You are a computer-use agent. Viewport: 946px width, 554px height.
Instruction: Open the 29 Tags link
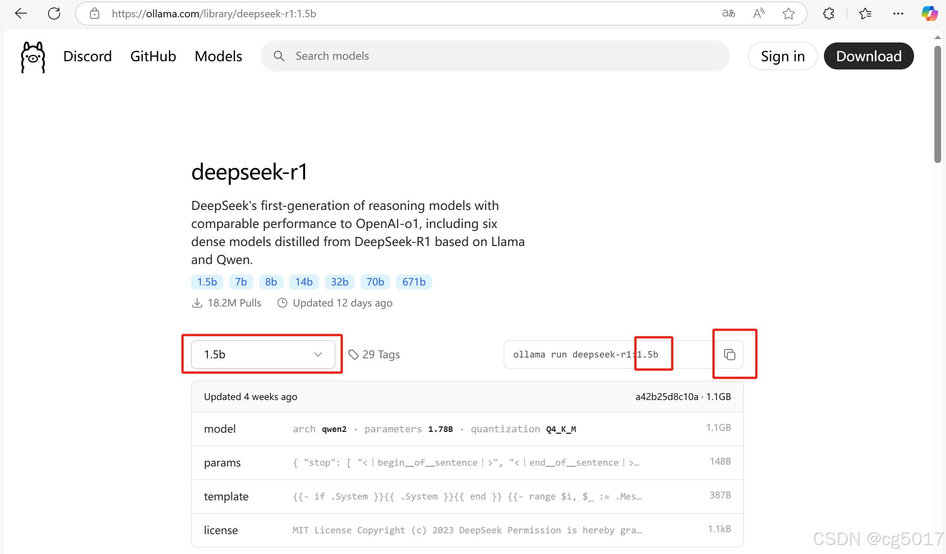374,355
